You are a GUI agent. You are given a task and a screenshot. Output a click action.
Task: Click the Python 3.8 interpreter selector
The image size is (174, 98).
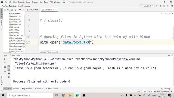point(165,91)
